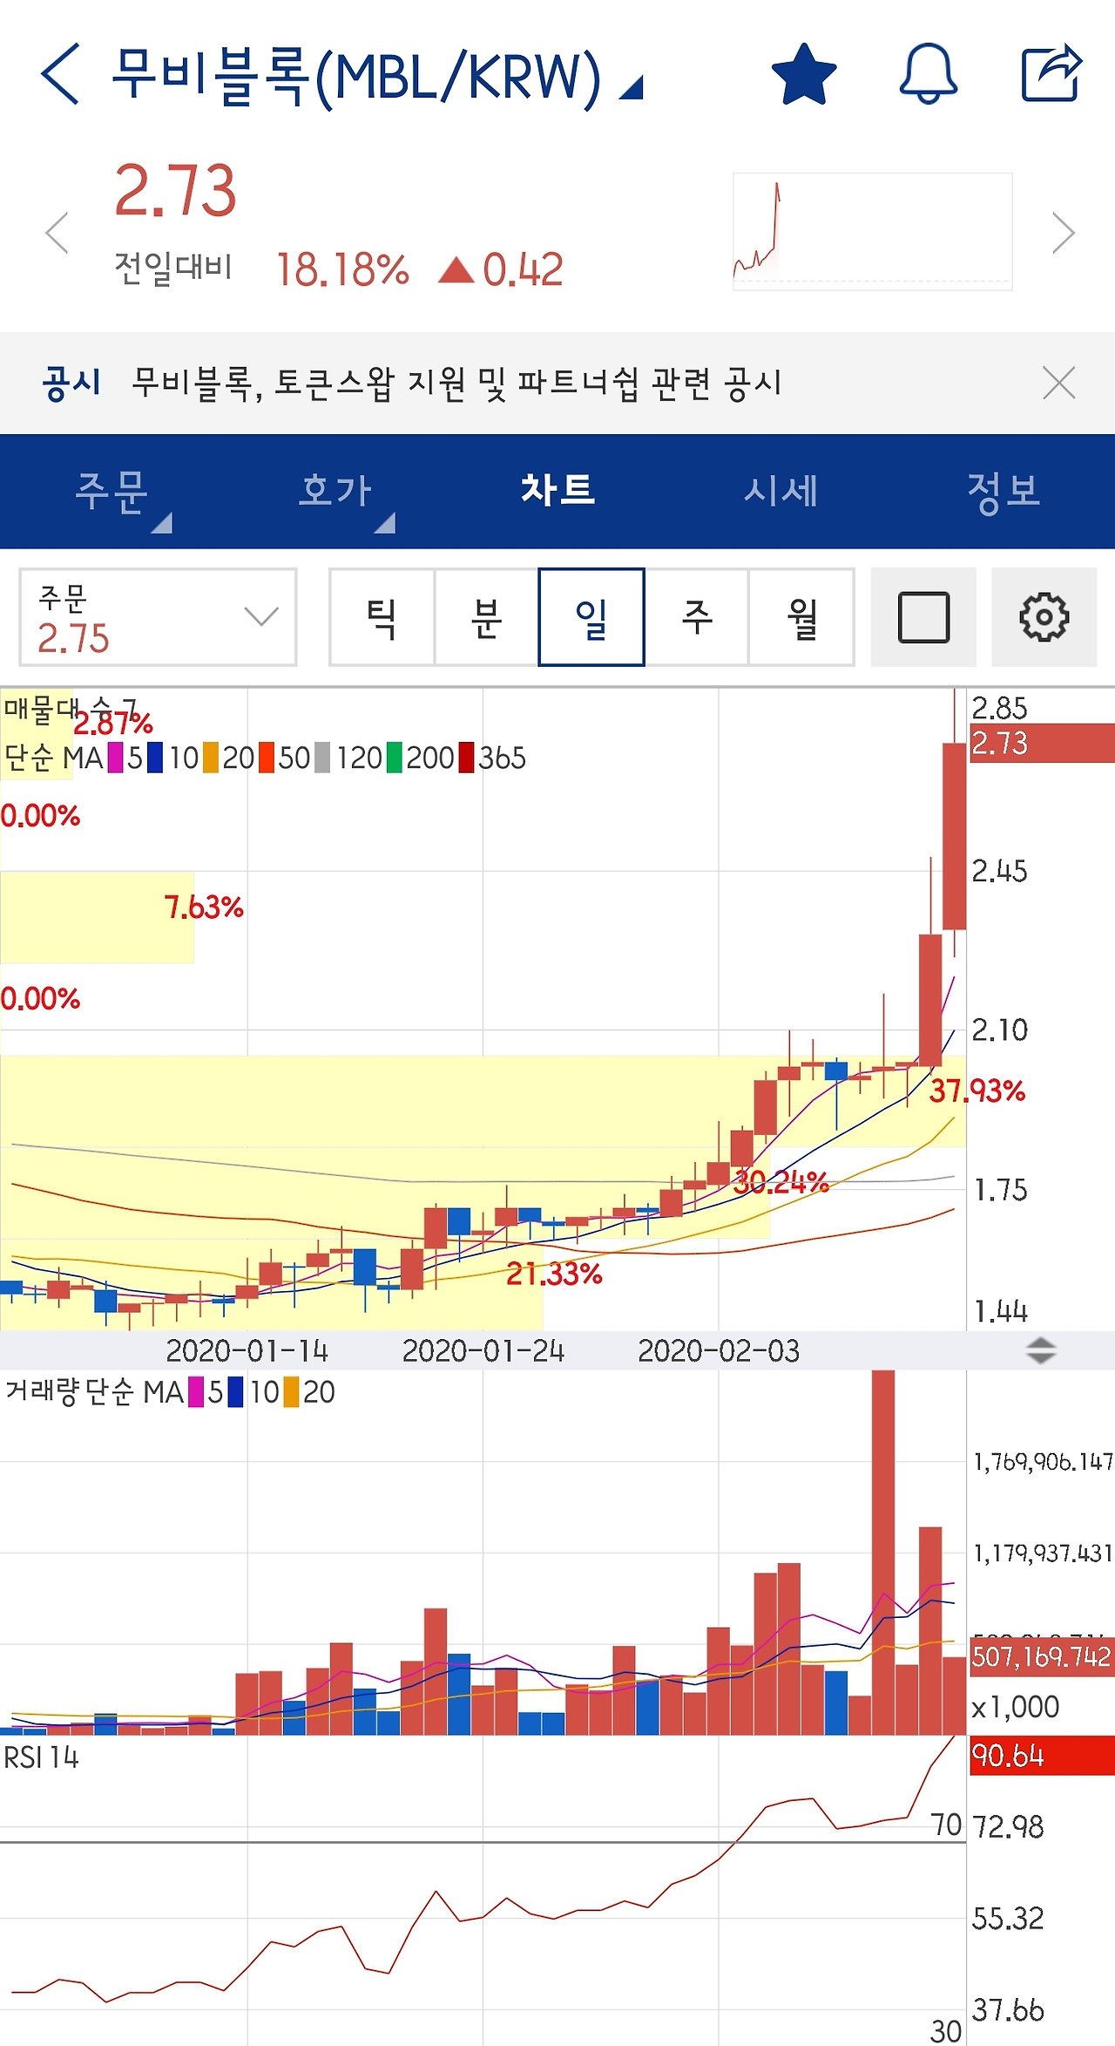Select the 일 daily chart interval
This screenshot has width=1115, height=2046.
coord(591,617)
